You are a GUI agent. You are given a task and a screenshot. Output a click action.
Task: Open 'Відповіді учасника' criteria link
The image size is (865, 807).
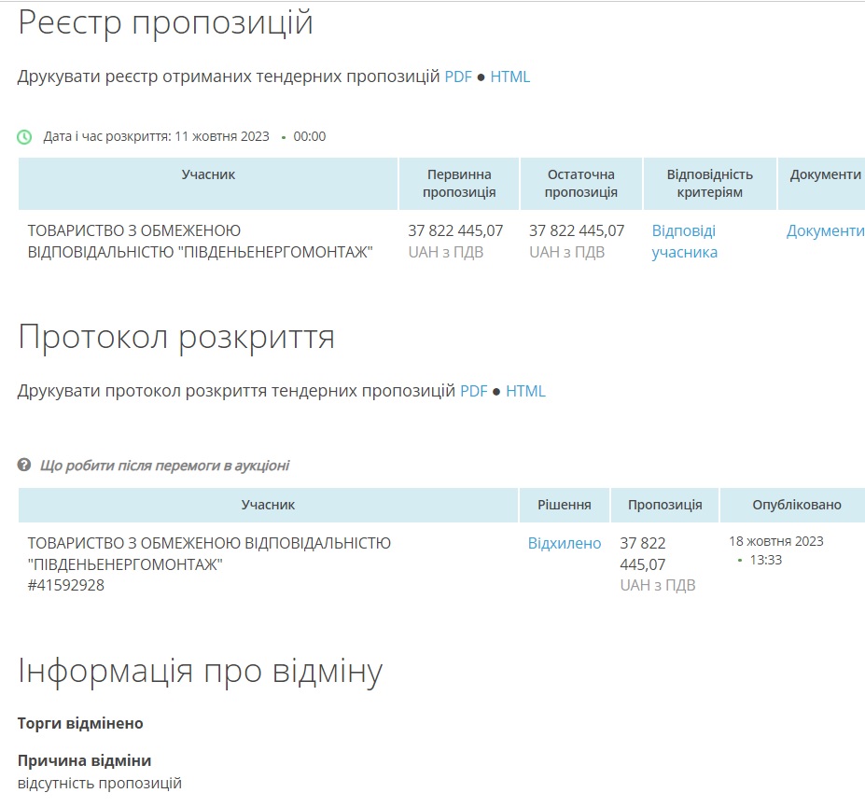pos(685,241)
